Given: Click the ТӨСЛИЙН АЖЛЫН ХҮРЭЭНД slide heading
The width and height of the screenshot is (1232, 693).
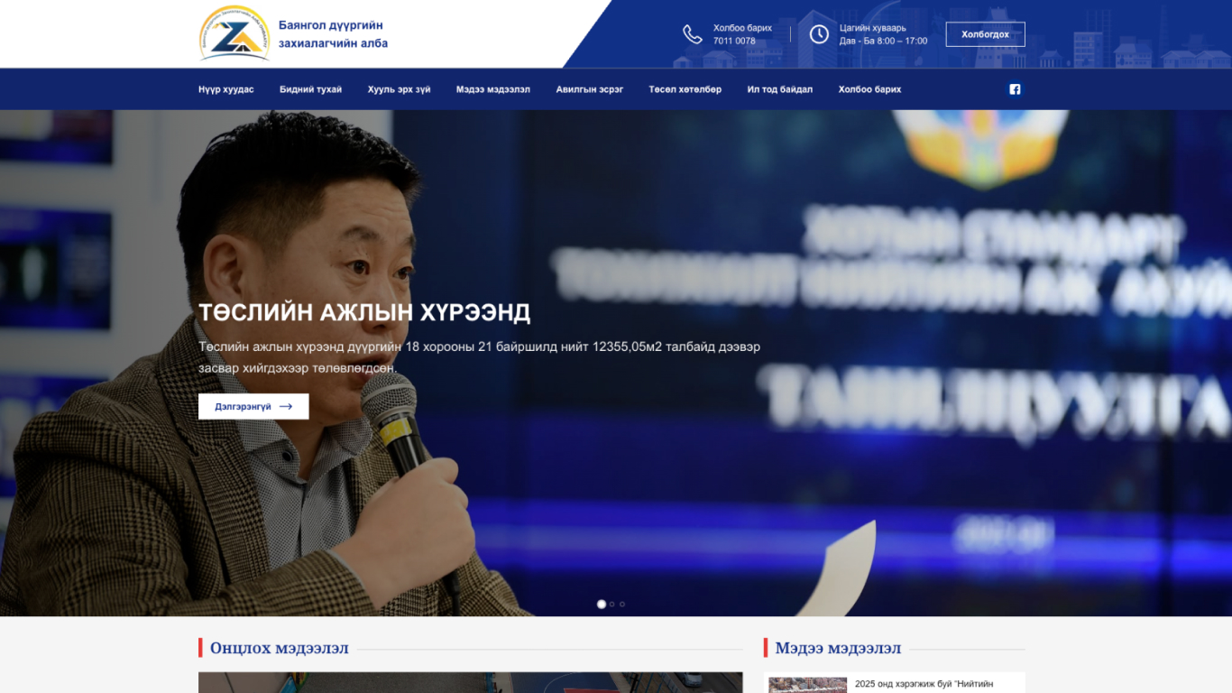Looking at the screenshot, I should coord(364,312).
